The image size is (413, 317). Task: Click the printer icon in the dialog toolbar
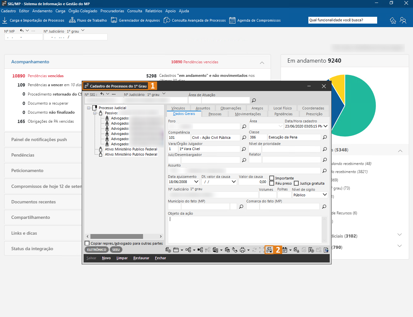[x=242, y=250]
